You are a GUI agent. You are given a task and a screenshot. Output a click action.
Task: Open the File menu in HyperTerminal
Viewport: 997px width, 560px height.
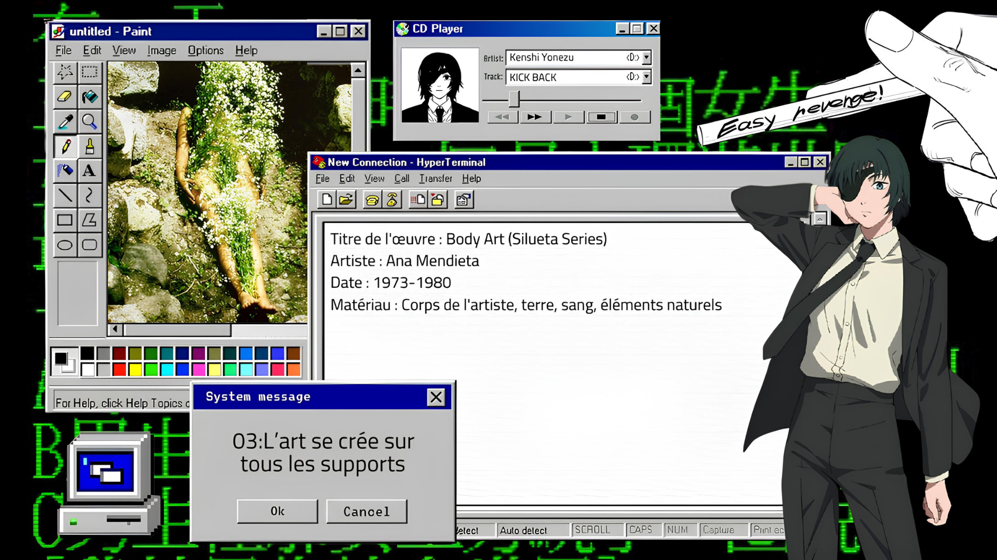pos(322,178)
